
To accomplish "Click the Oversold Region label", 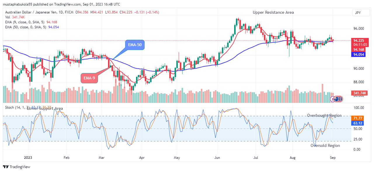I will pos(325,145).
